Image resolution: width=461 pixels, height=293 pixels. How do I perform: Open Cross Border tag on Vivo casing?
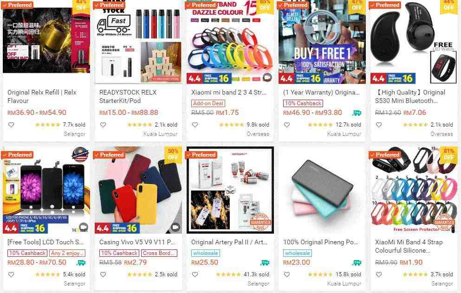click(159, 253)
